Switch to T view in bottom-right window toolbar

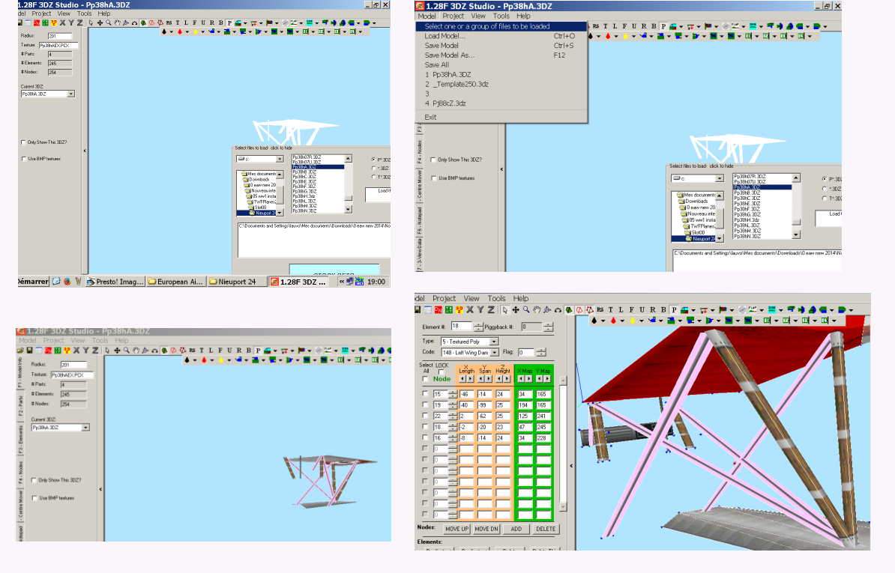[611, 309]
